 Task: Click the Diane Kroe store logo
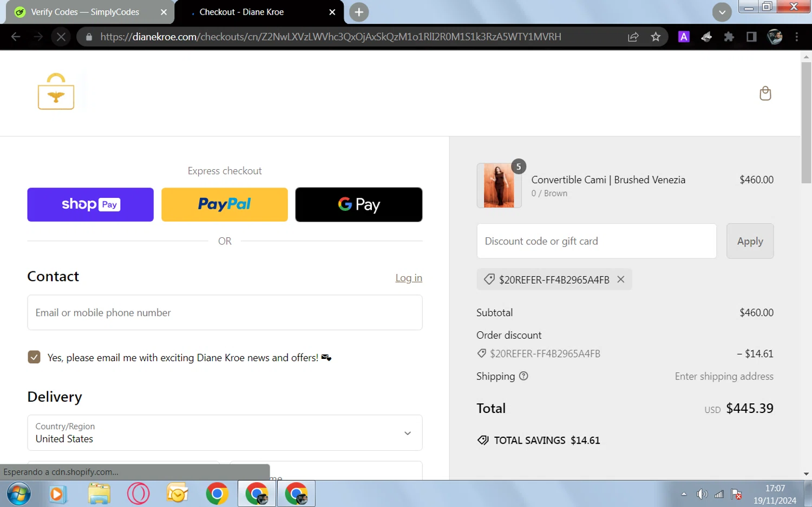tap(56, 91)
